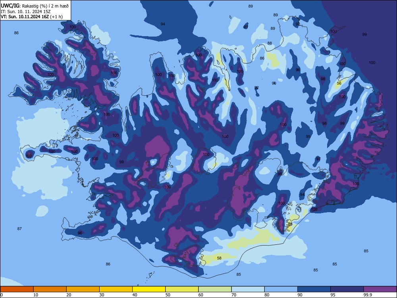Click the legend label '20'
The image size is (397, 298).
pyautogui.click(x=69, y=295)
